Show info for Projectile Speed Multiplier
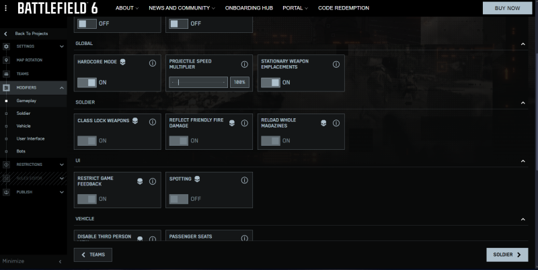538x270 pixels. (x=244, y=64)
